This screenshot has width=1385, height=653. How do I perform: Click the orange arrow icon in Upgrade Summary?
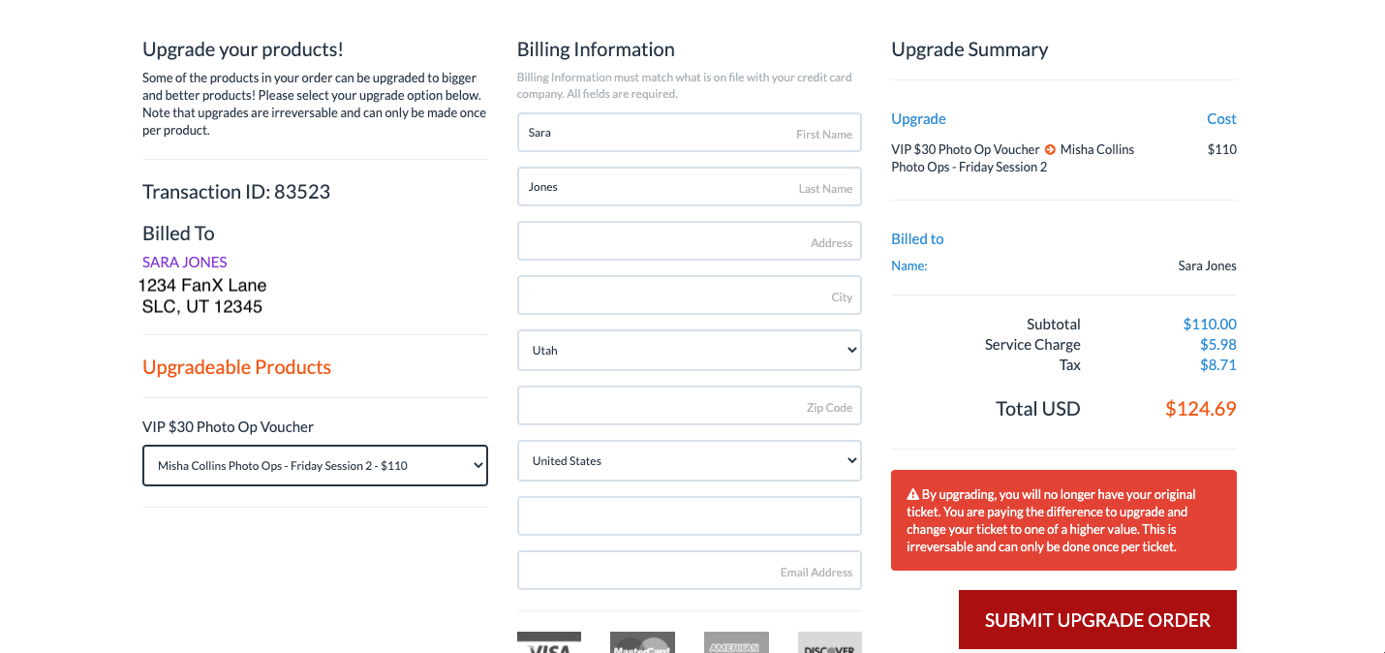coord(1050,150)
